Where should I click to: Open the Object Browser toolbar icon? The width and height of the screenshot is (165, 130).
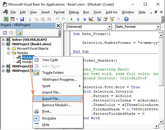tap(112, 19)
